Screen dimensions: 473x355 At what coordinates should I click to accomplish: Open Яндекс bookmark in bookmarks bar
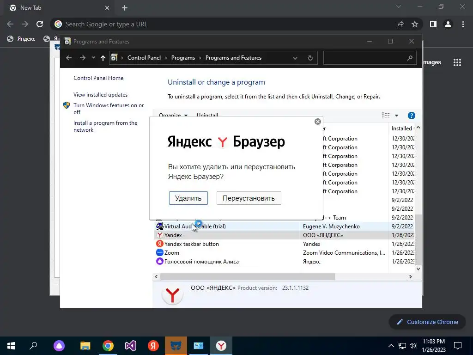(21, 39)
